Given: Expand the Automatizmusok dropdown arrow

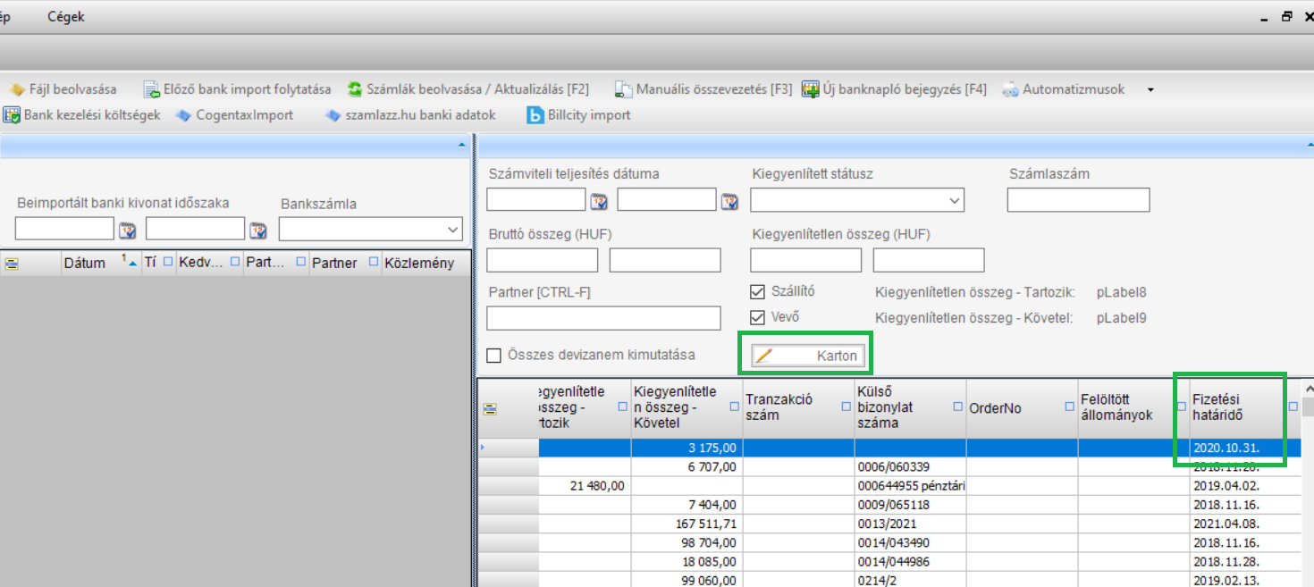Looking at the screenshot, I should tap(1150, 90).
